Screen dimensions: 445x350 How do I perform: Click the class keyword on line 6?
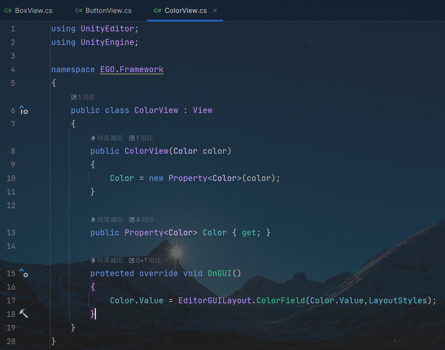117,110
